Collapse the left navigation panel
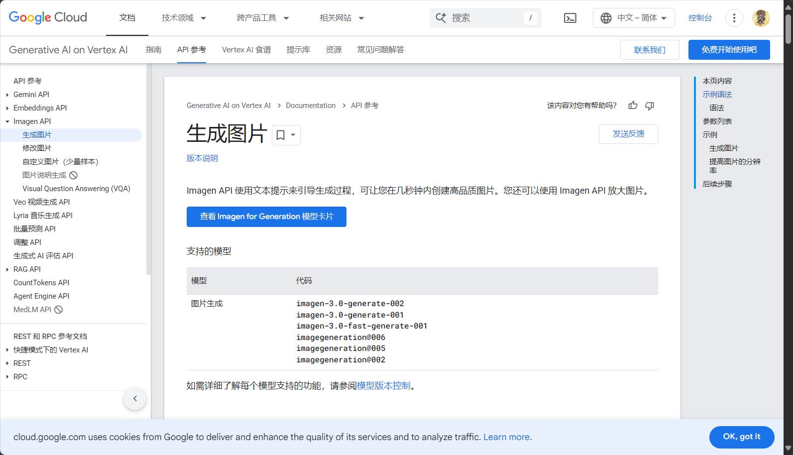793x455 pixels. [x=135, y=399]
